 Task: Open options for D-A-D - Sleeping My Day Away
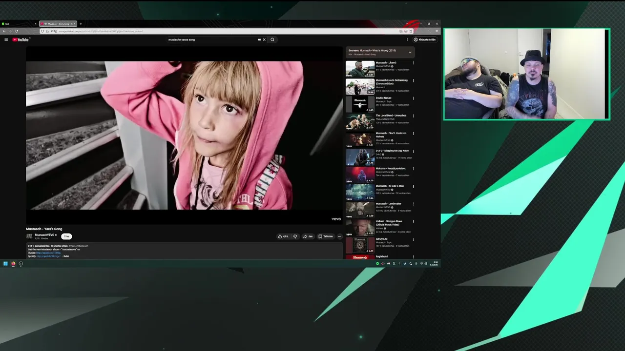click(413, 151)
